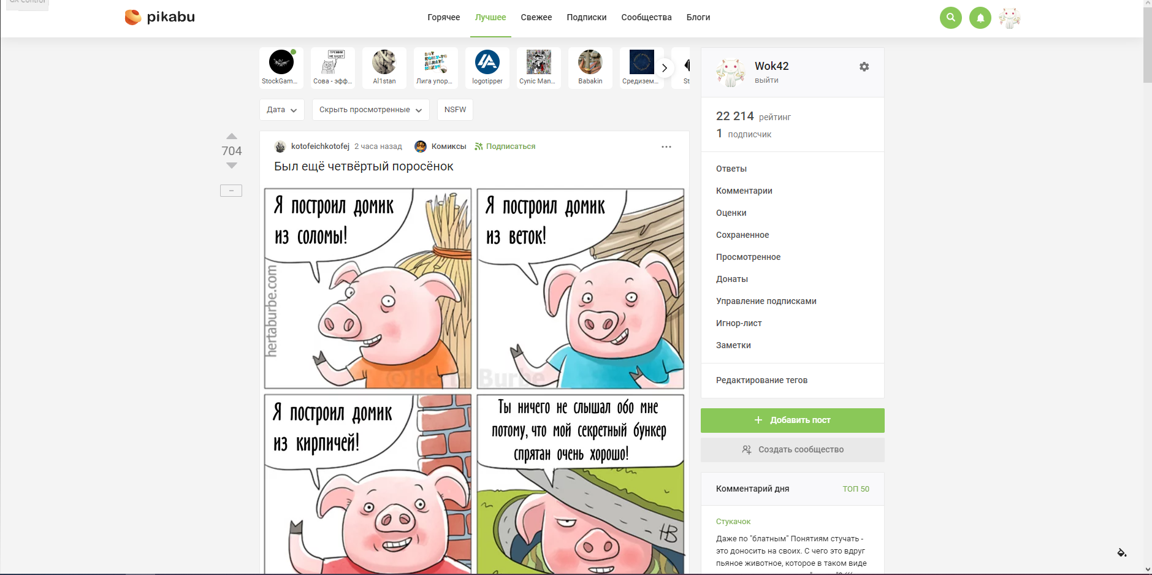Open Редактирование тегов
The height and width of the screenshot is (575, 1152).
[x=762, y=381]
